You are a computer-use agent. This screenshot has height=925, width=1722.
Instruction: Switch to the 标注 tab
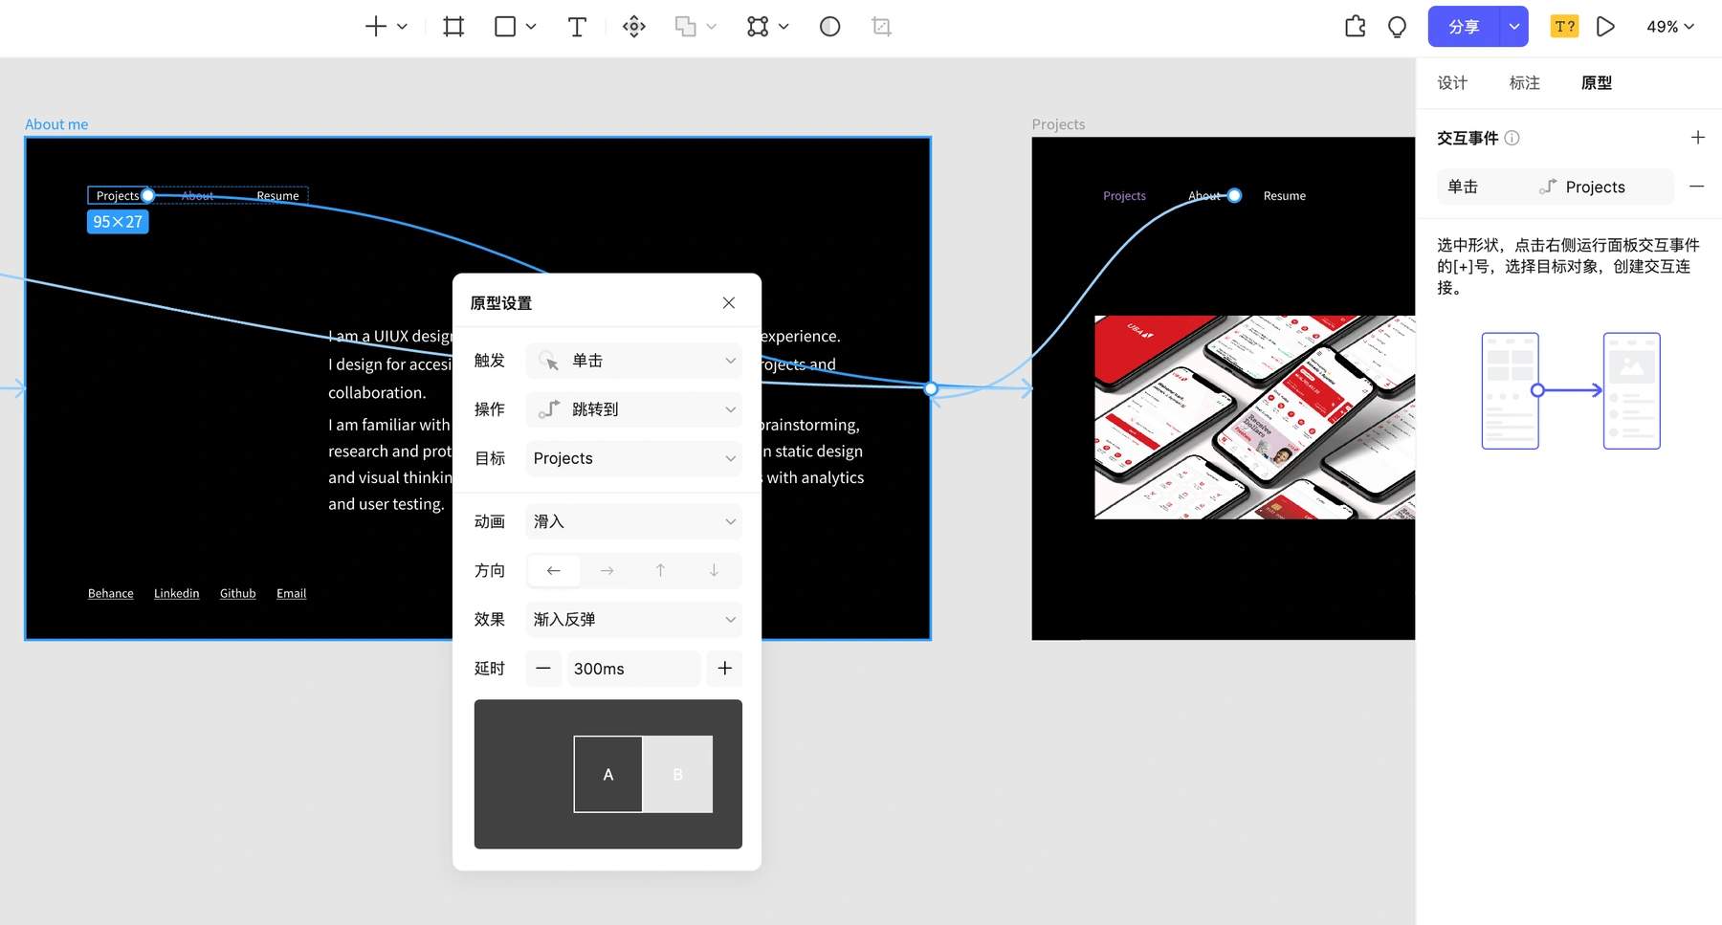[x=1525, y=83]
